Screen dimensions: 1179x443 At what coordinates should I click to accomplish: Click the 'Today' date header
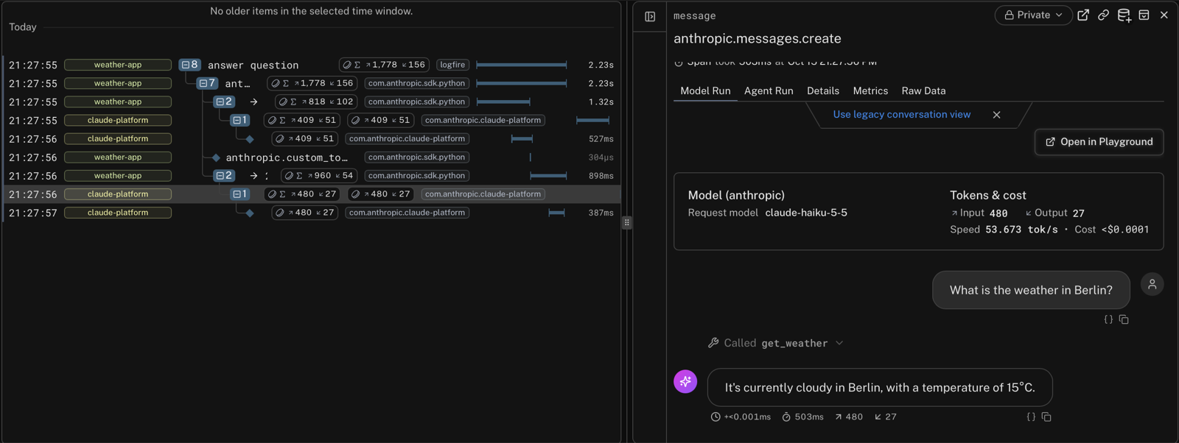(x=22, y=26)
